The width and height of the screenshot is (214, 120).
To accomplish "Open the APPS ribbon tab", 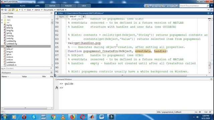I will (37, 6).
